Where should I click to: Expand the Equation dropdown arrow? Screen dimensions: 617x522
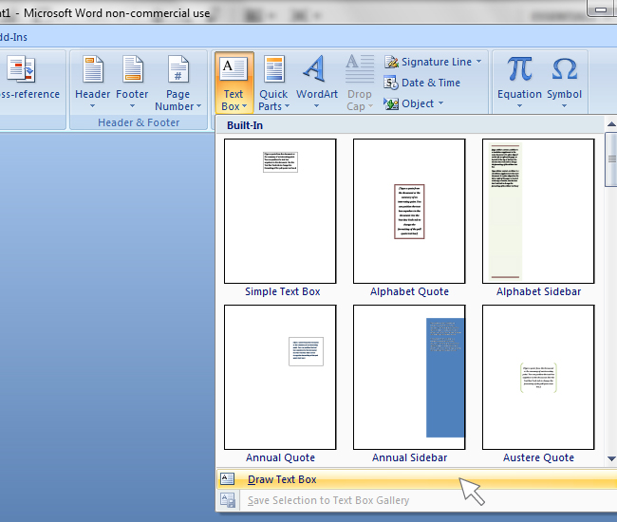click(519, 106)
